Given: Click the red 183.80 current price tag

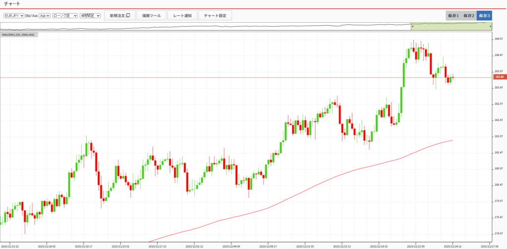Looking at the screenshot, I should (499, 77).
